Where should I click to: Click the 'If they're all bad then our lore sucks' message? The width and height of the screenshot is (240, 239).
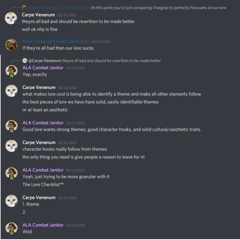click(58, 48)
